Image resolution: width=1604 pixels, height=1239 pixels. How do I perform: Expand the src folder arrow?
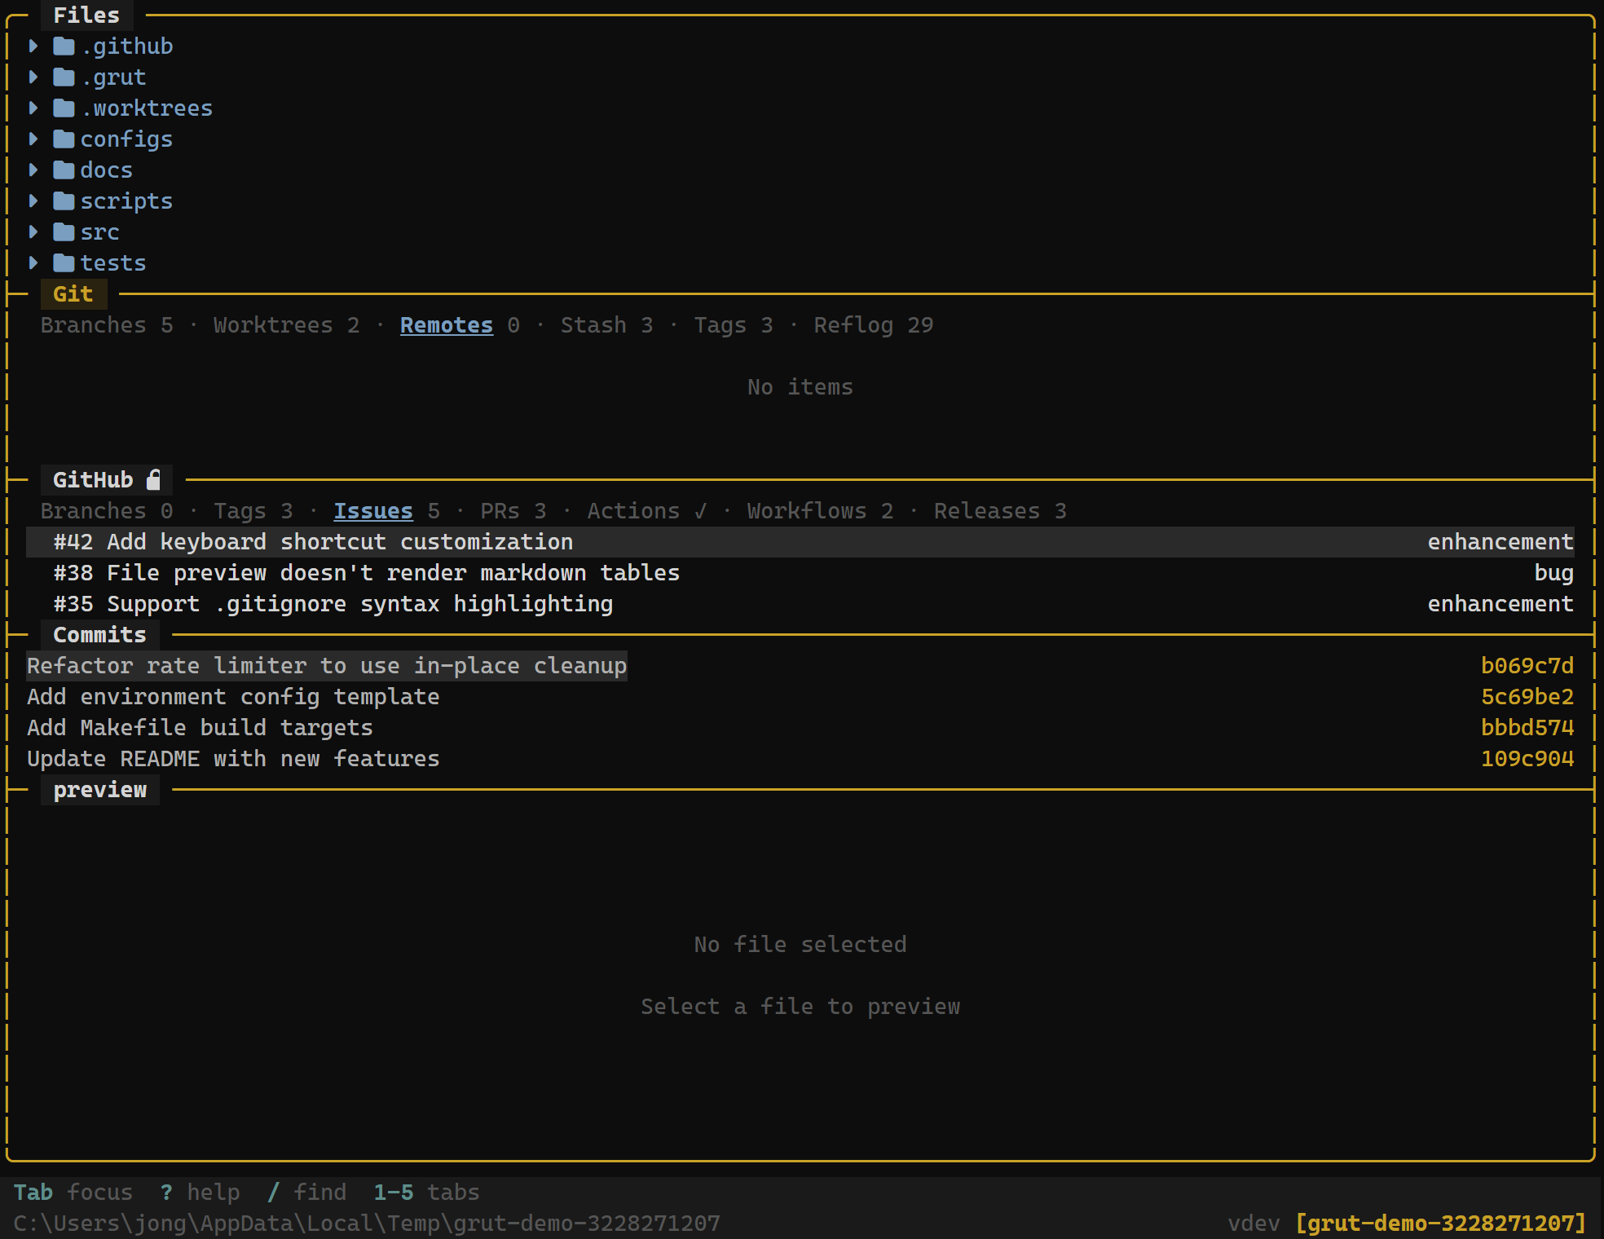33,232
